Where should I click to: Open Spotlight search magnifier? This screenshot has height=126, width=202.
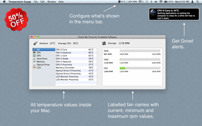coord(198,2)
